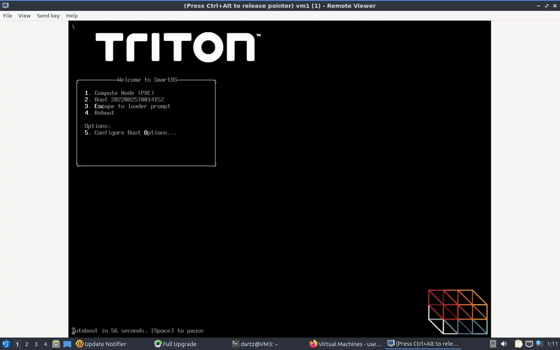Click the update notification tray icon
Viewport: 560px width, 350px height.
(x=539, y=343)
